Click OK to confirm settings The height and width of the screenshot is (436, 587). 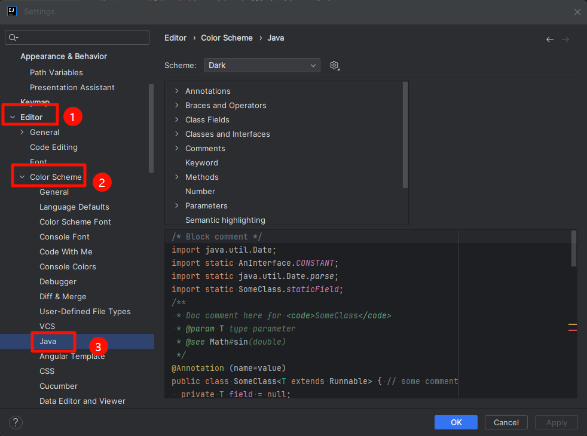point(456,422)
